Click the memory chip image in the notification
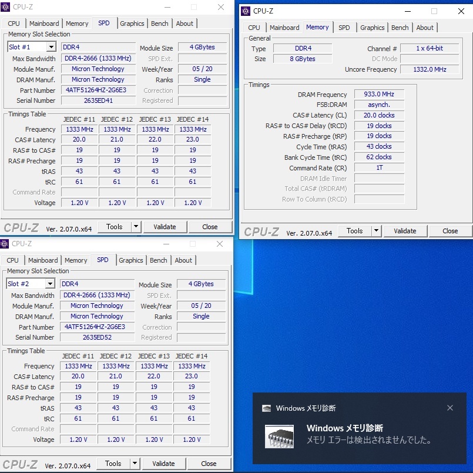 point(279,434)
